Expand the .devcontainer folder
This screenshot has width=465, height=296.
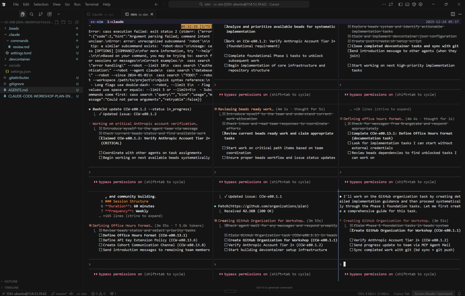coord(41,59)
